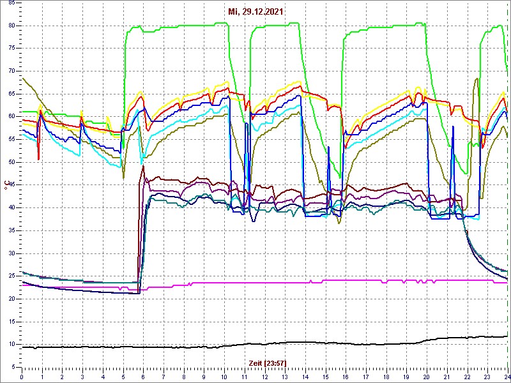511x383 pixels.
Task: Click hour 17 on the time axis
Action: (x=366, y=376)
